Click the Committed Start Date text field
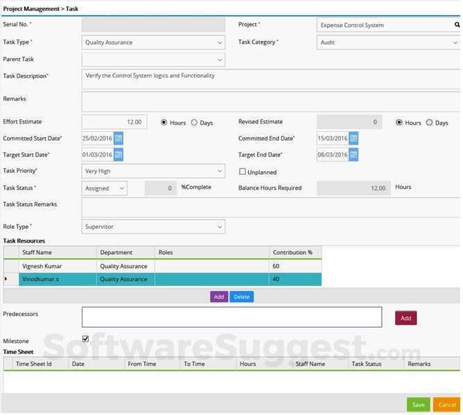This screenshot has height=415, width=463. click(x=98, y=138)
